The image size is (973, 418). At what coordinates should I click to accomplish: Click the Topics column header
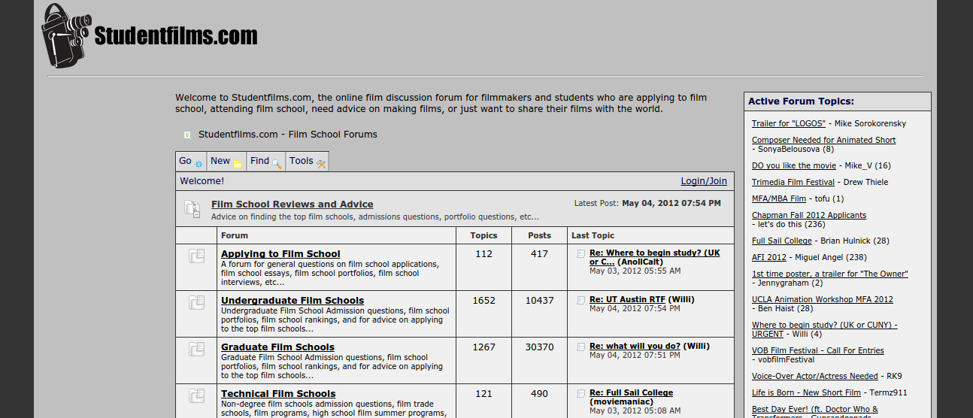point(483,235)
